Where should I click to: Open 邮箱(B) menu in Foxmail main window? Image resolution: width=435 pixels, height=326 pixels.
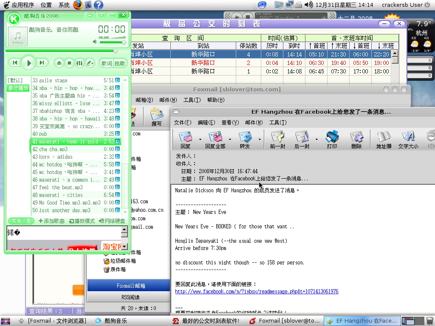tap(144, 100)
